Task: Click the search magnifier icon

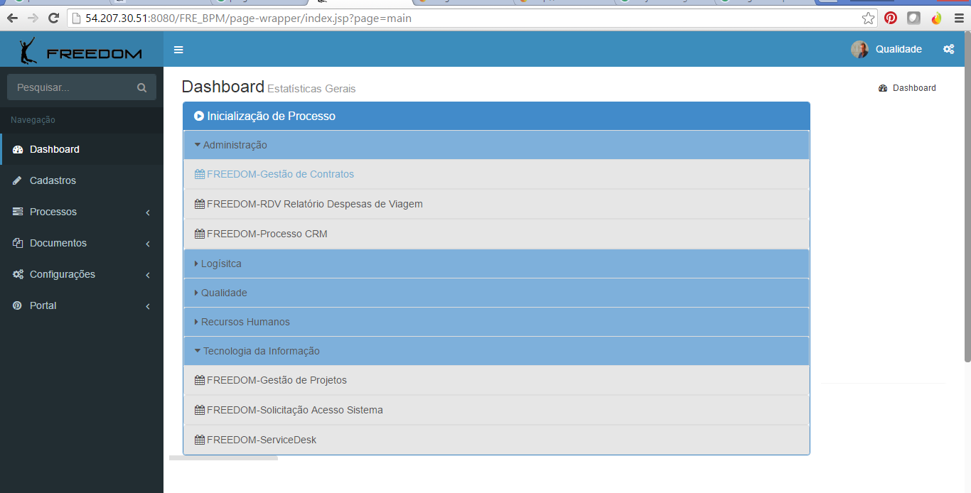Action: point(141,88)
